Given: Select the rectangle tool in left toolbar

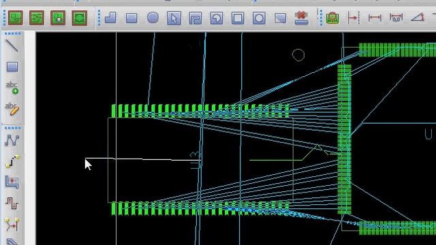Looking at the screenshot, I should [12, 67].
